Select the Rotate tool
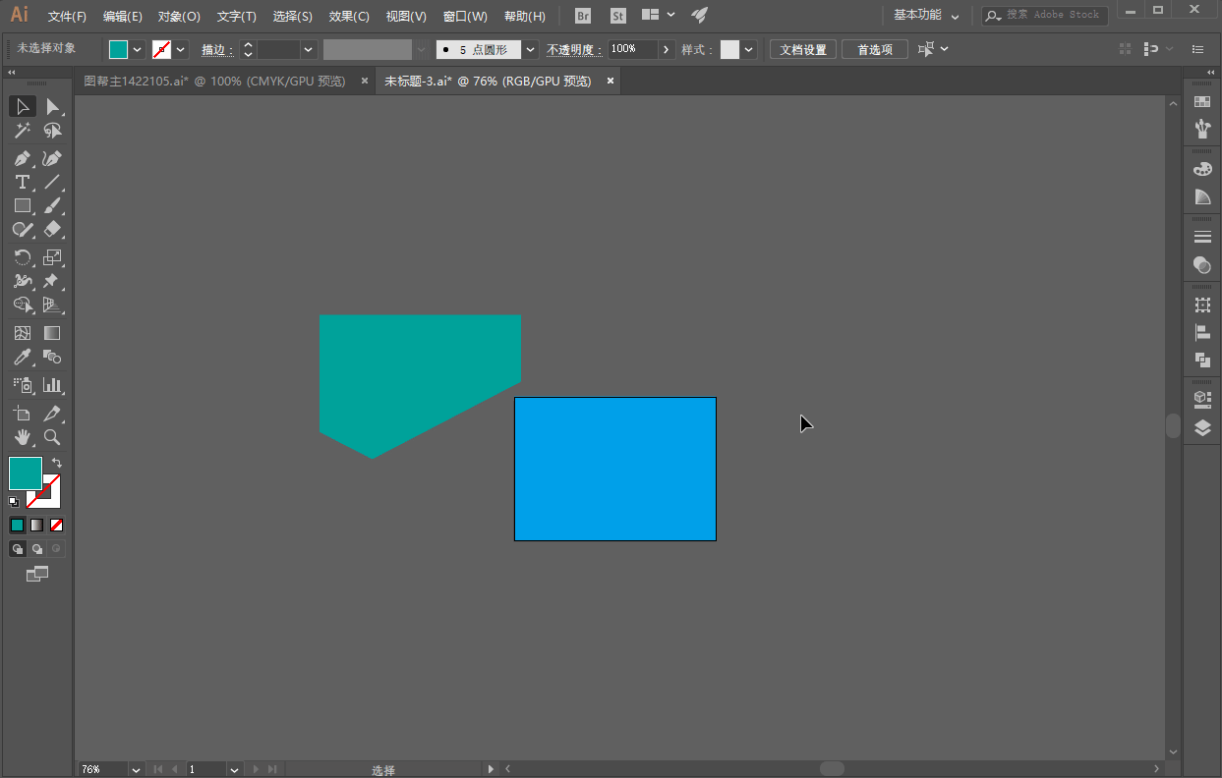1222x778 pixels. coord(23,257)
